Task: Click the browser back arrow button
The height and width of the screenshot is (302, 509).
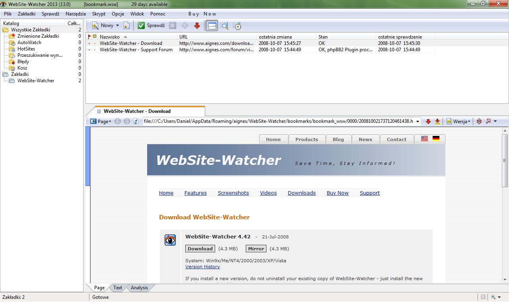Action: pyautogui.click(x=118, y=122)
